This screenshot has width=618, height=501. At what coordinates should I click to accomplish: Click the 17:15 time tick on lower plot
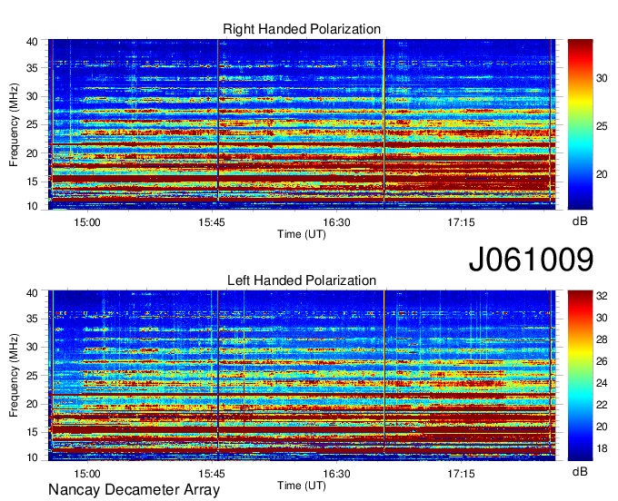[x=461, y=474]
